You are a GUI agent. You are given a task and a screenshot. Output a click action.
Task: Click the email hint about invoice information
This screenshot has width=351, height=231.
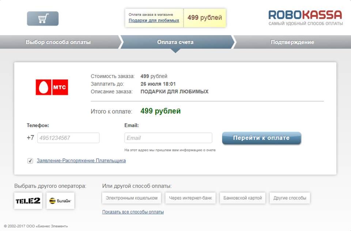(x=170, y=150)
